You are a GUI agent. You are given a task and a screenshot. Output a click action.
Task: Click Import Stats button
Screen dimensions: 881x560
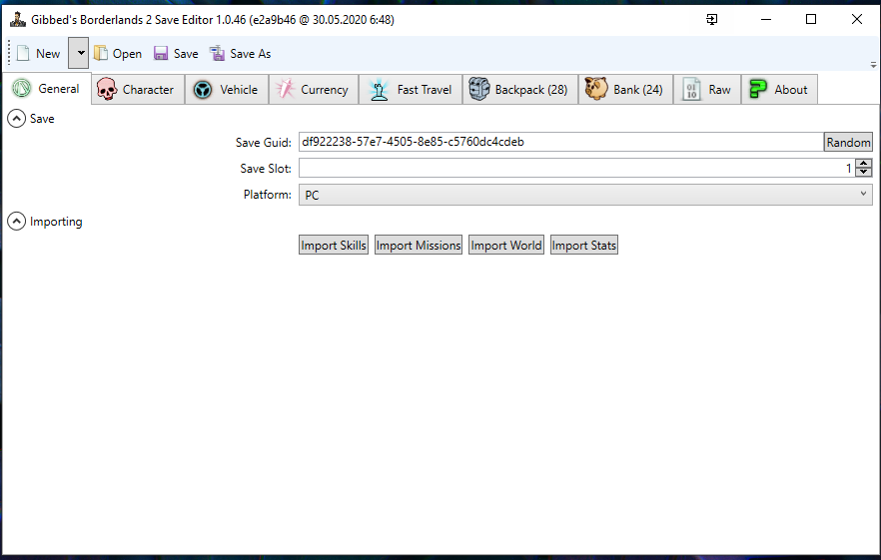[x=583, y=245]
